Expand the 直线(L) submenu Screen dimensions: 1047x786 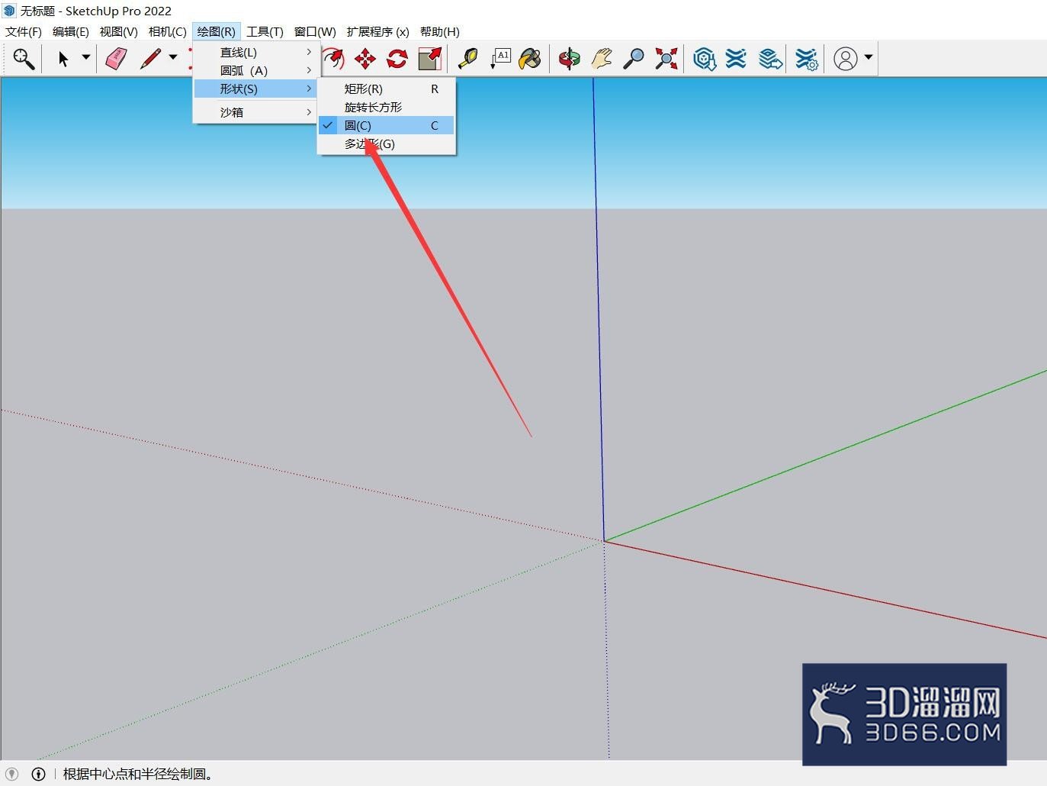pos(255,52)
